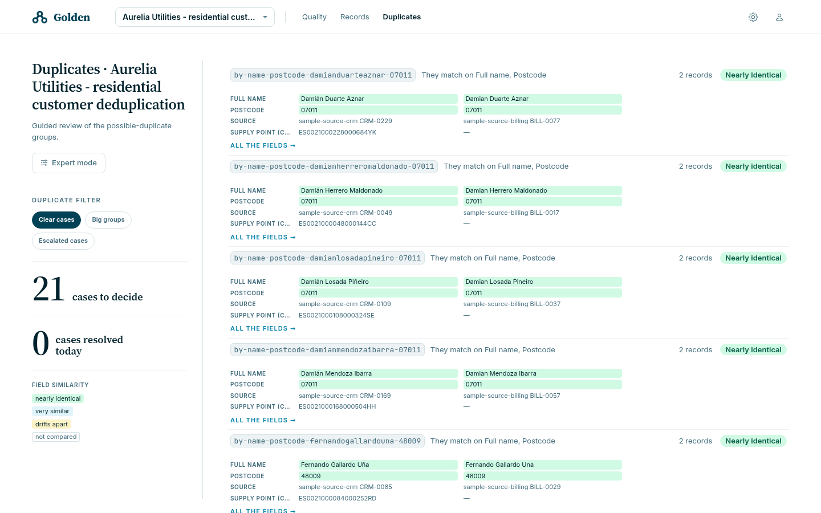Click source 'sample-source-billing BILL-0029'
821x513 pixels.
(512, 487)
